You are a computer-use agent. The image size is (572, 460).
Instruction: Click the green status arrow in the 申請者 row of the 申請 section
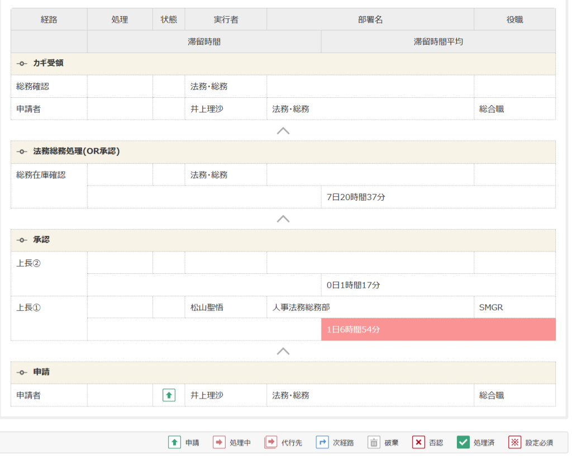[169, 395]
